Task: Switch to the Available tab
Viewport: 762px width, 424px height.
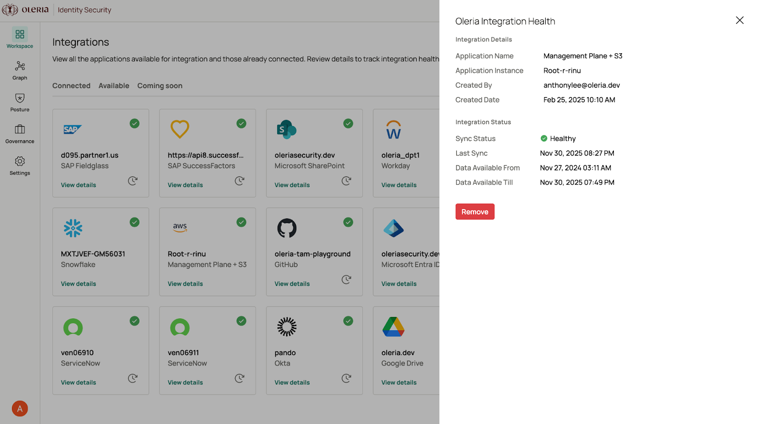Action: click(114, 86)
